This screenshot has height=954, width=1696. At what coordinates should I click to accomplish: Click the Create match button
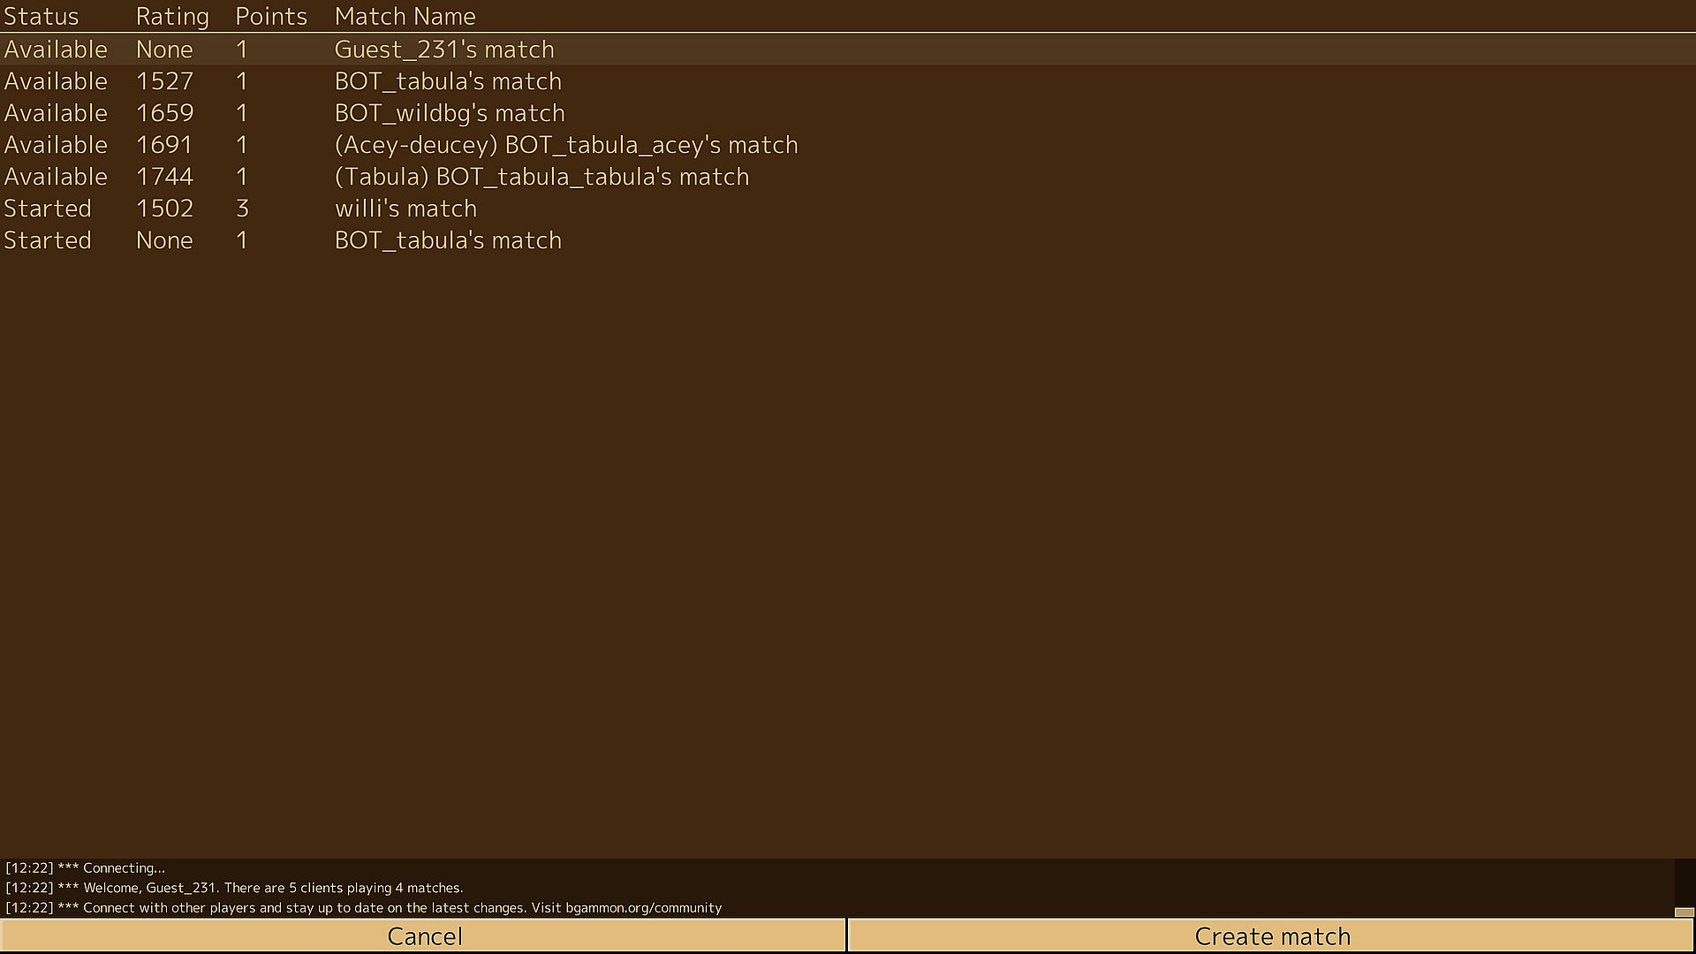[1272, 935]
